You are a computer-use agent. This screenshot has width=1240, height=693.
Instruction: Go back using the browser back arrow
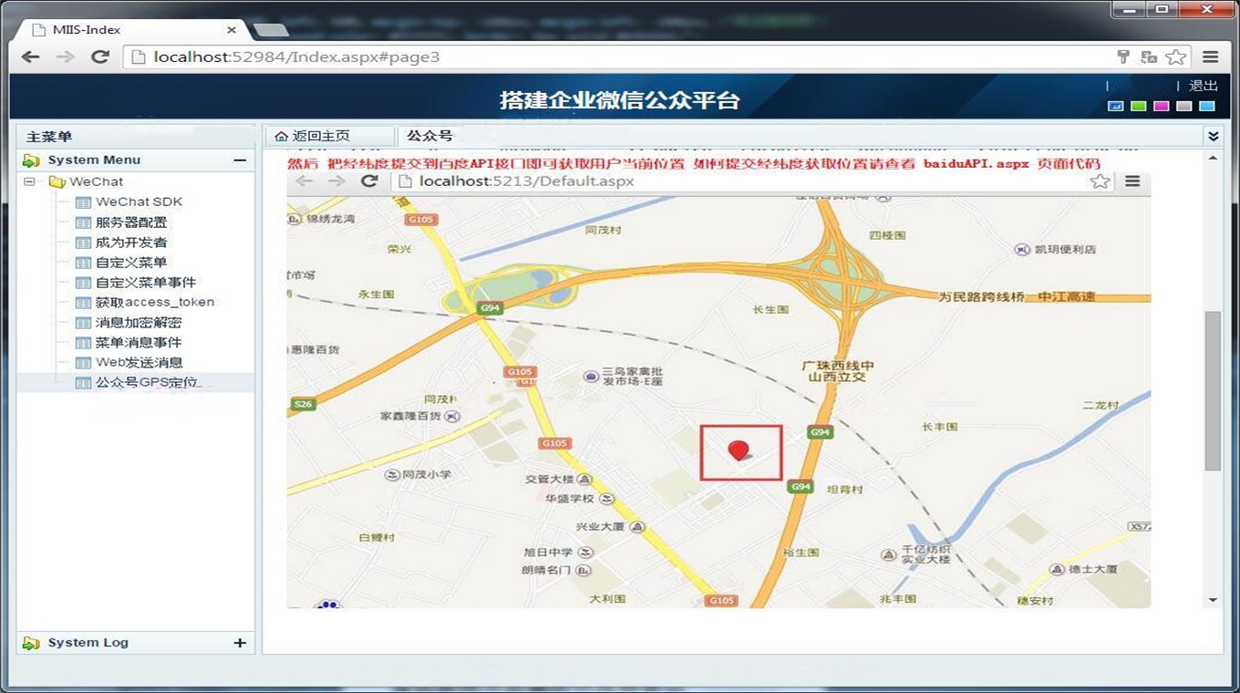point(30,57)
